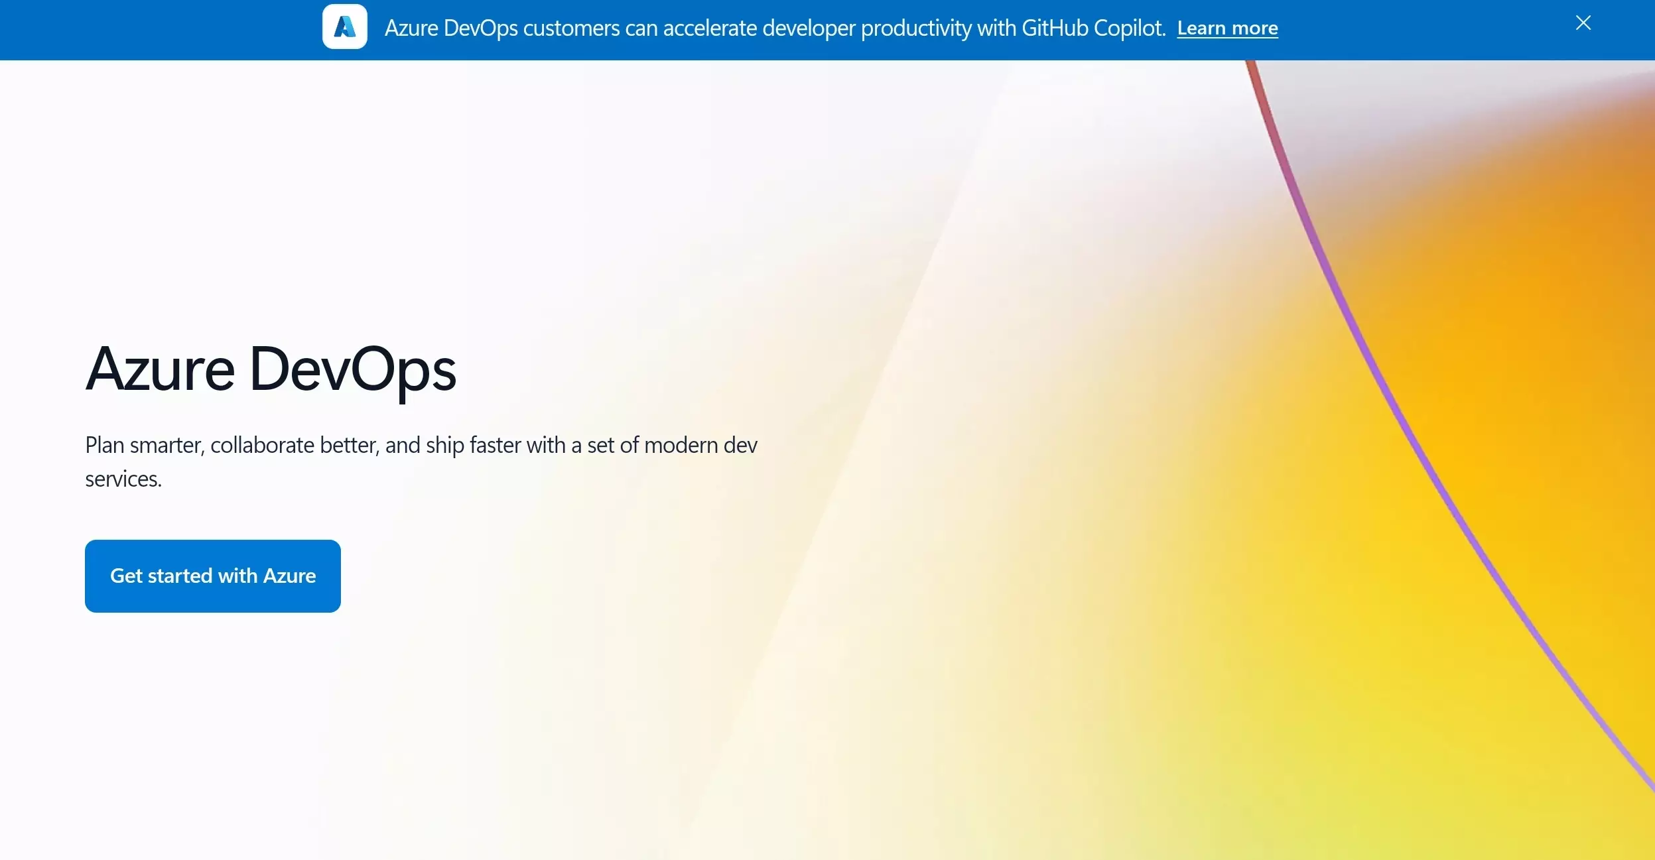Click the word 'services.' under the heading
This screenshot has height=860, width=1655.
point(123,479)
